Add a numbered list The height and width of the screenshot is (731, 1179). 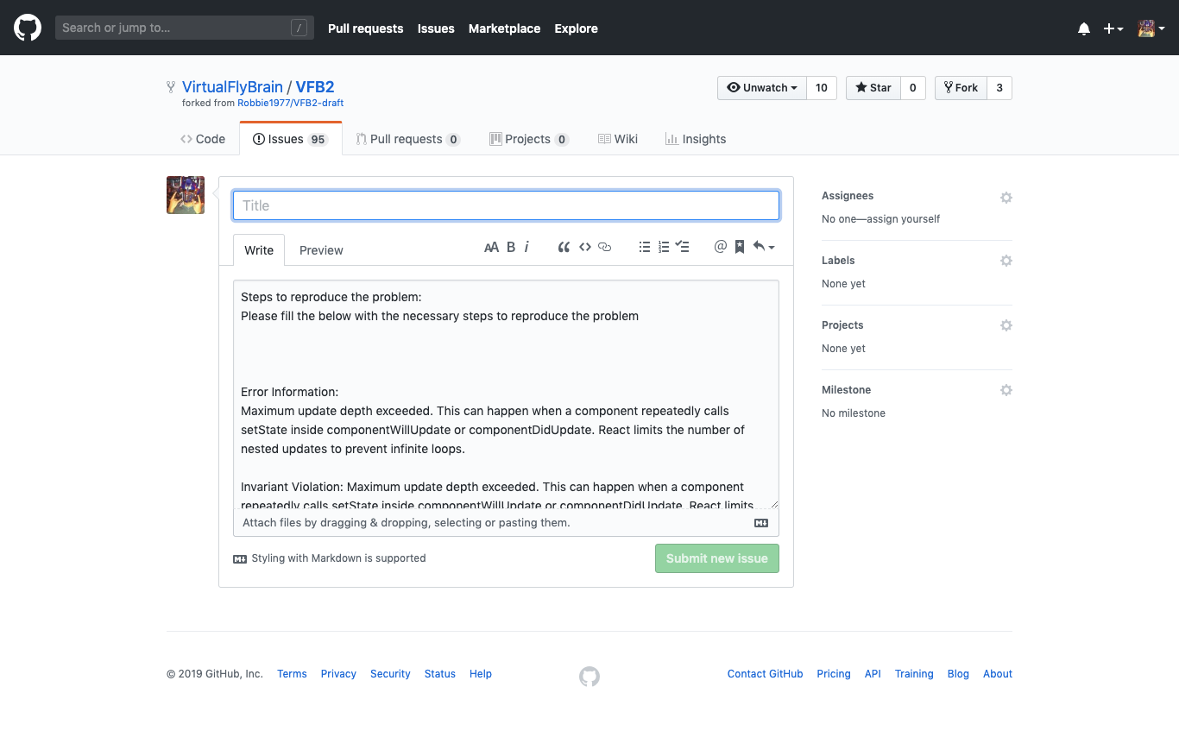click(x=664, y=247)
